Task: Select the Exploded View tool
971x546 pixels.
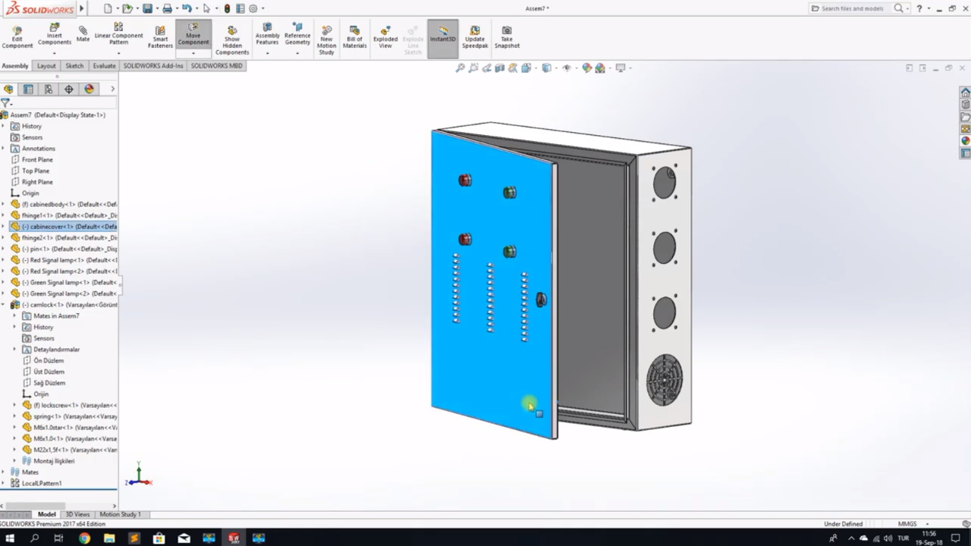Action: pyautogui.click(x=385, y=36)
